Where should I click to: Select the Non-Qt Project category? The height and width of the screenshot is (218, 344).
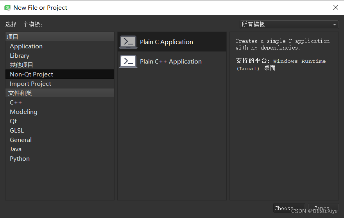(60, 74)
